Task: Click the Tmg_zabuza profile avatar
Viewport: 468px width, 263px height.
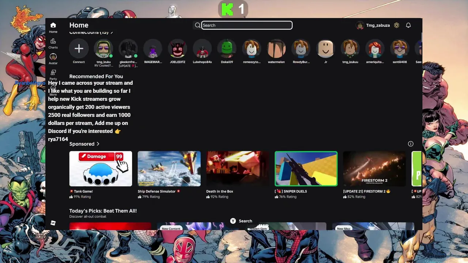Action: click(360, 25)
